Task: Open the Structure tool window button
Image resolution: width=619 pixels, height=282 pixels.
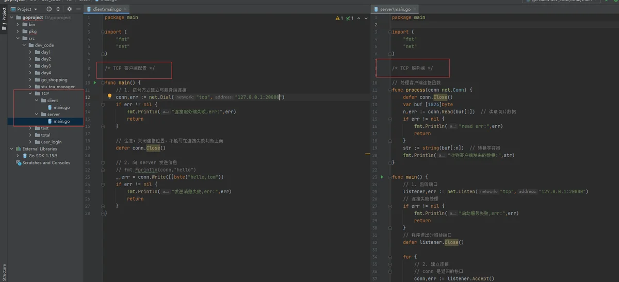Action: click(x=4, y=270)
